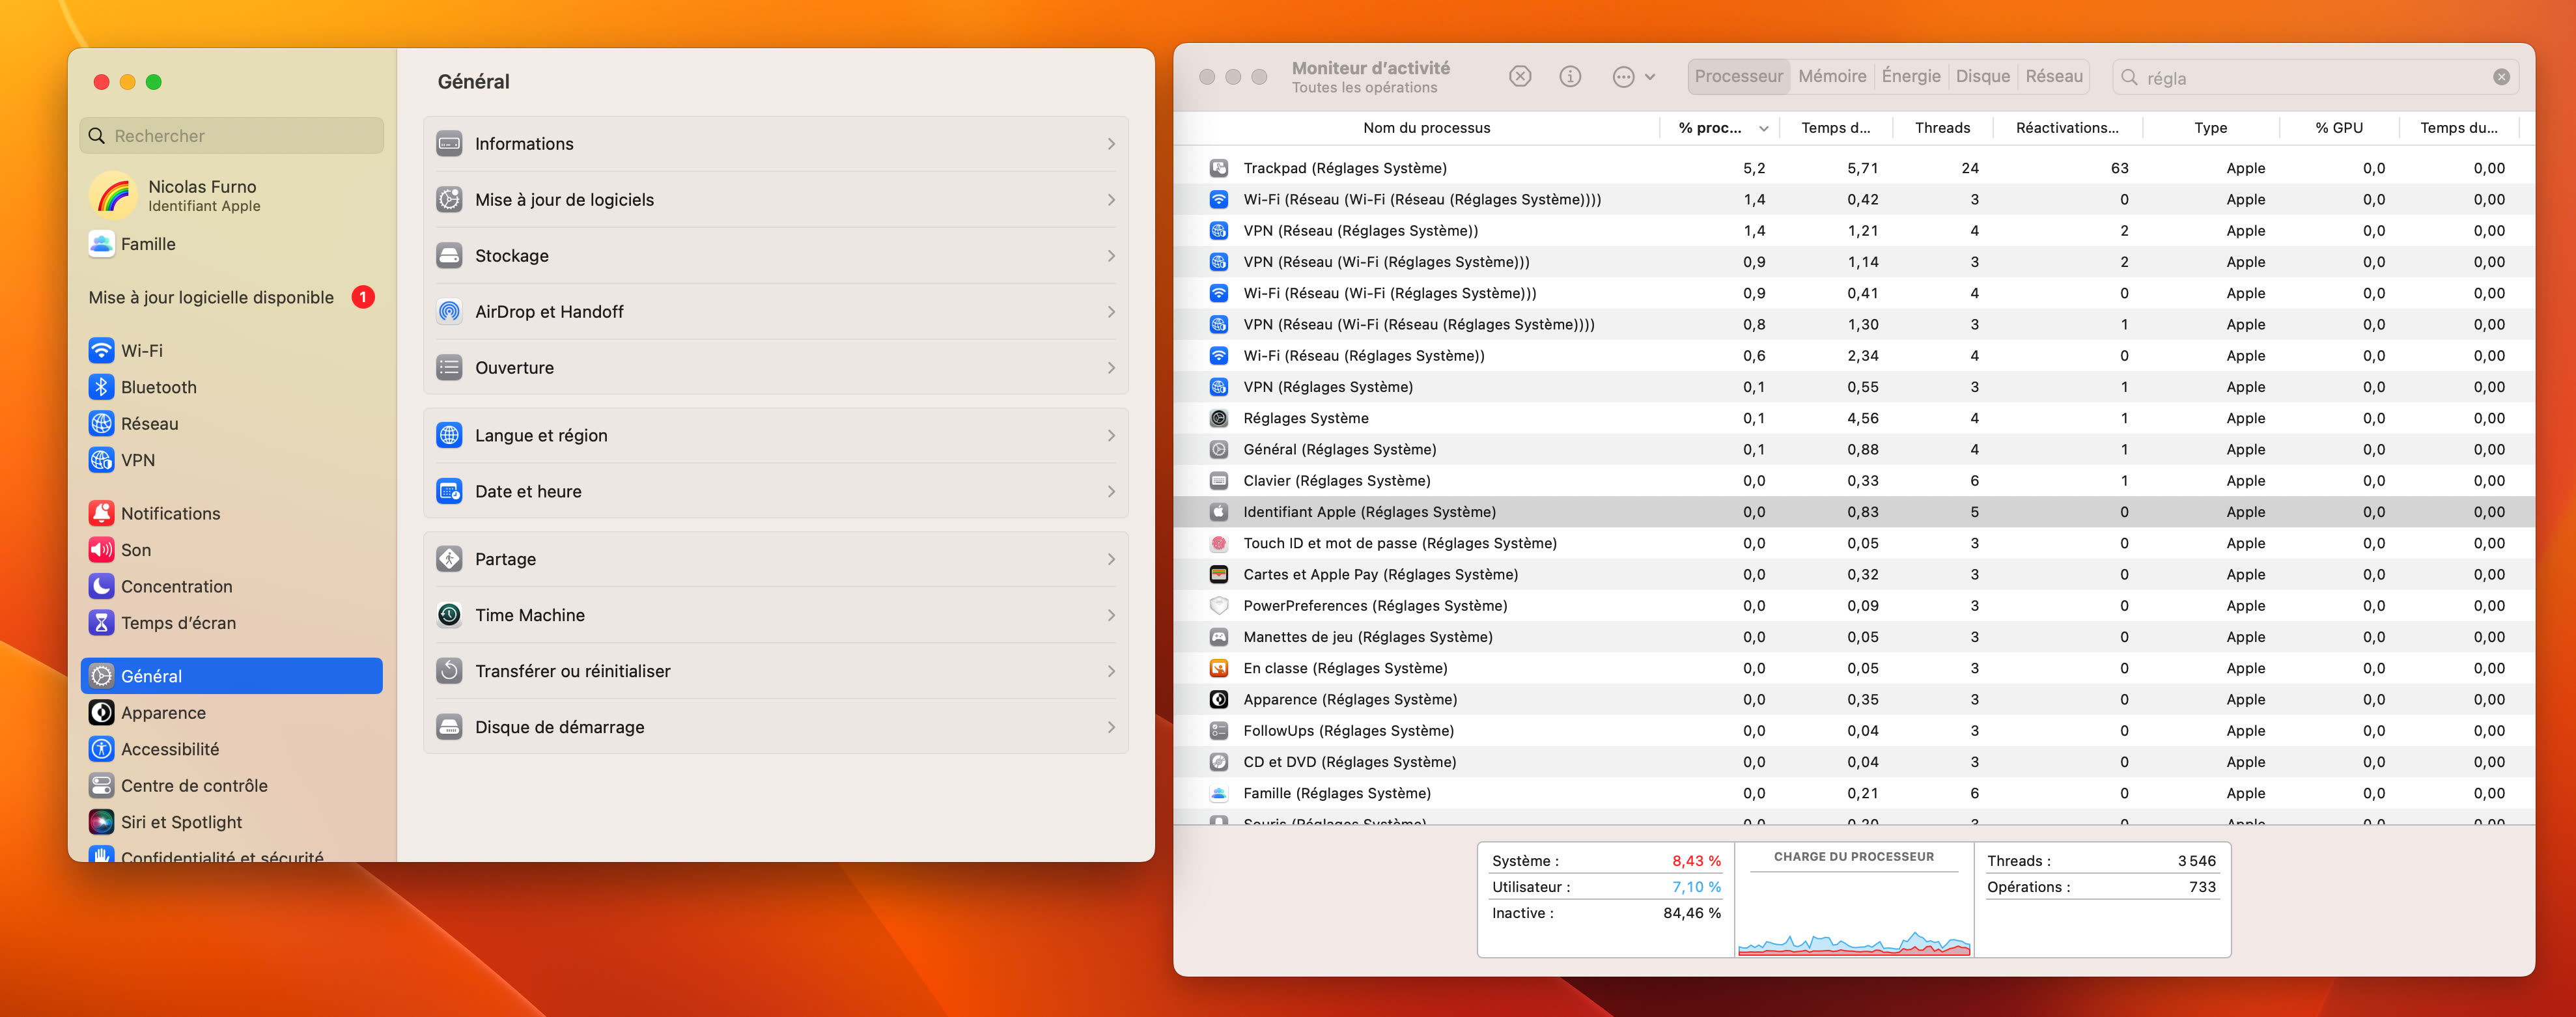Select the Clavier (Réglages Système) row
The image size is (2576, 1017).
(x=1854, y=481)
